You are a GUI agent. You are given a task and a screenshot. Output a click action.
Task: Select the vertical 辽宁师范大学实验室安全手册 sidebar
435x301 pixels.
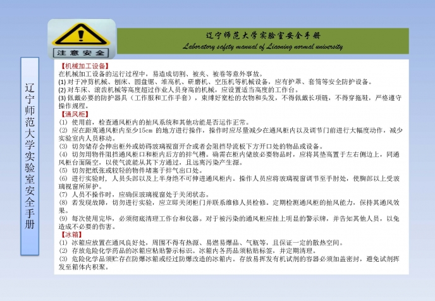(x=30, y=155)
